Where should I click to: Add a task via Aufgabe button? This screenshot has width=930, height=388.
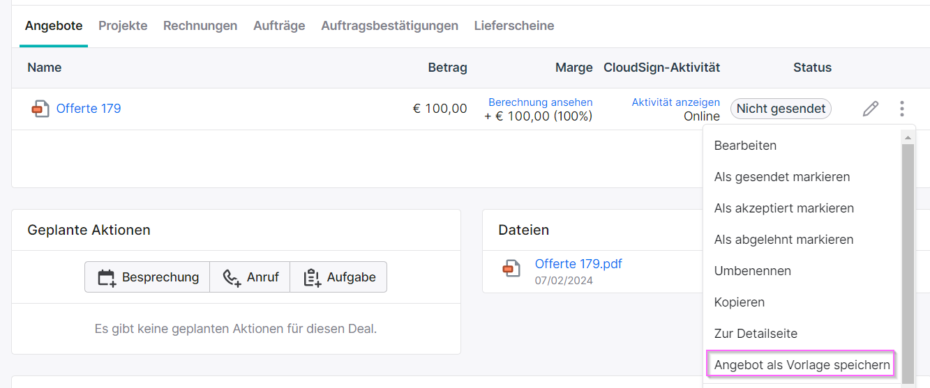tap(338, 277)
